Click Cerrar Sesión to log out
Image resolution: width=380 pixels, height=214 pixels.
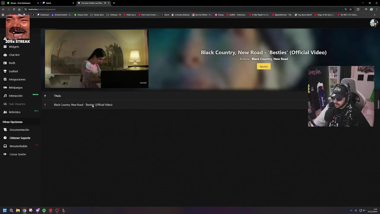18,154
